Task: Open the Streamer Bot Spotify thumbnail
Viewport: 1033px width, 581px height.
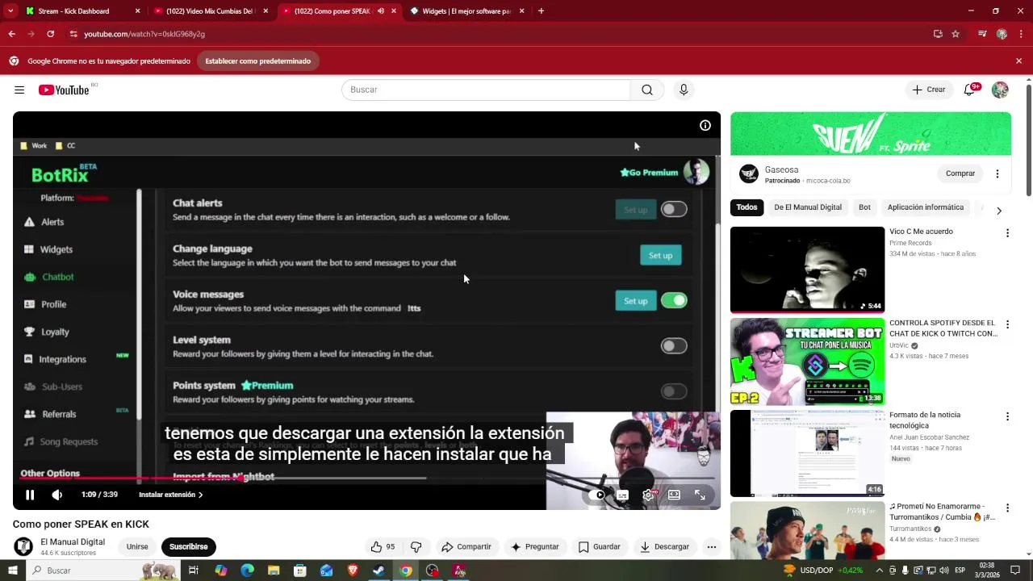Action: (807, 362)
